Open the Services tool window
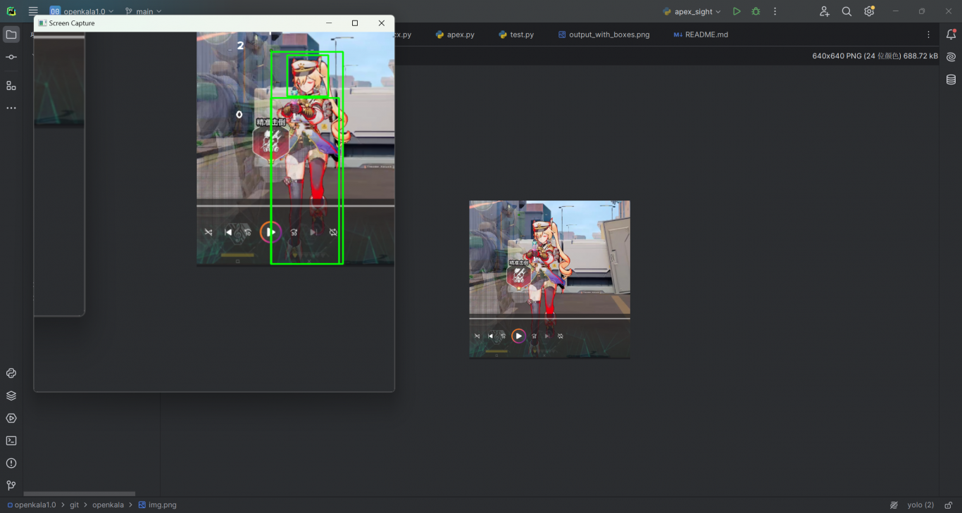The image size is (962, 513). [11, 418]
